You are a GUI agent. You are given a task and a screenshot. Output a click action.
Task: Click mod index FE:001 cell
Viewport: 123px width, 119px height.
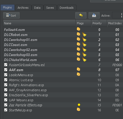click(117, 105)
